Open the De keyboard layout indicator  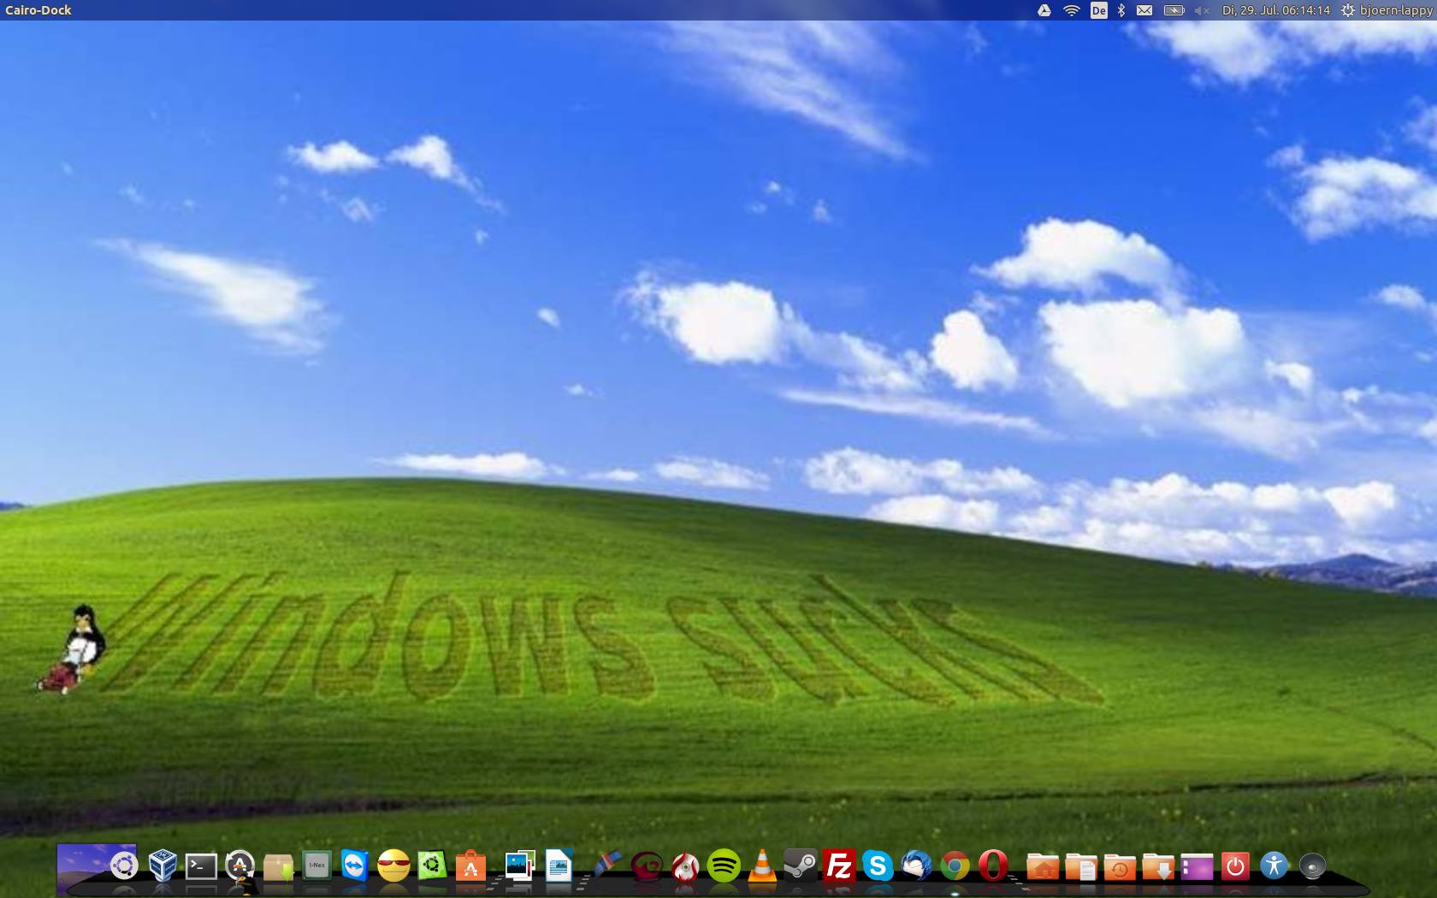point(1099,10)
